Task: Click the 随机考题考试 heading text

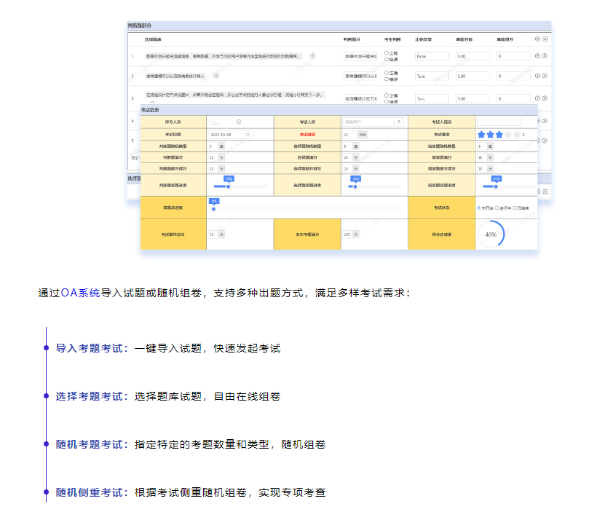Action: 92,444
